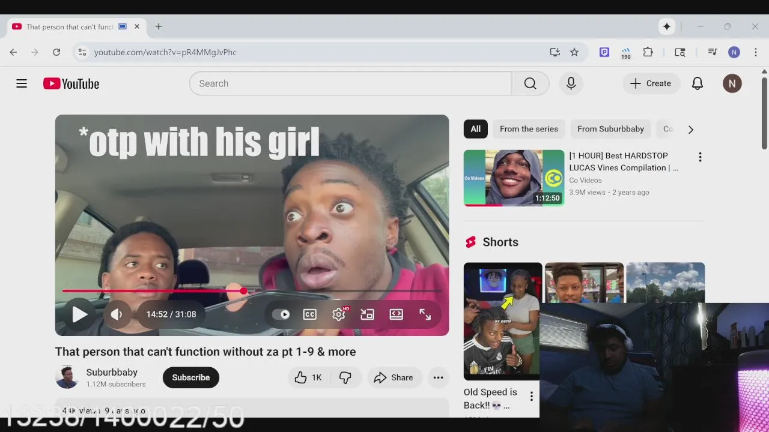The width and height of the screenshot is (769, 432).
Task: Open the second Shorts thumbnail with striped shirt
Action: point(584,283)
